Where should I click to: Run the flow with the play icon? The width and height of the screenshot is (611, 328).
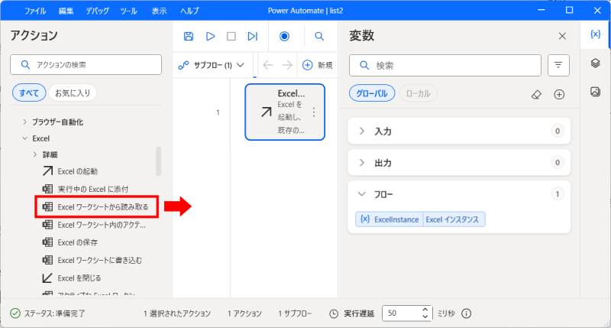click(x=211, y=36)
